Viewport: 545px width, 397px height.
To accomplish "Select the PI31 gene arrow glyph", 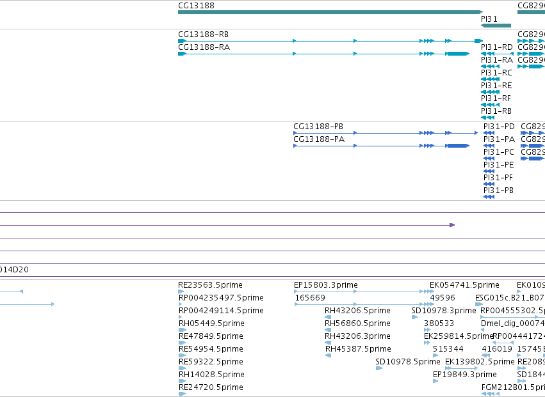I will tap(496, 26).
